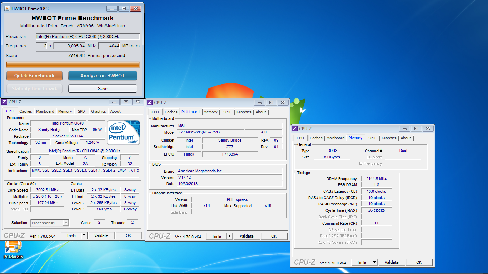Click Validate in Mainboard window
This screenshot has height=274, width=488.
tap(247, 236)
